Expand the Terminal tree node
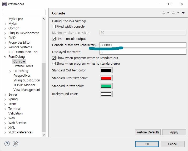Screen dimensions: 188x151 pos(5,109)
